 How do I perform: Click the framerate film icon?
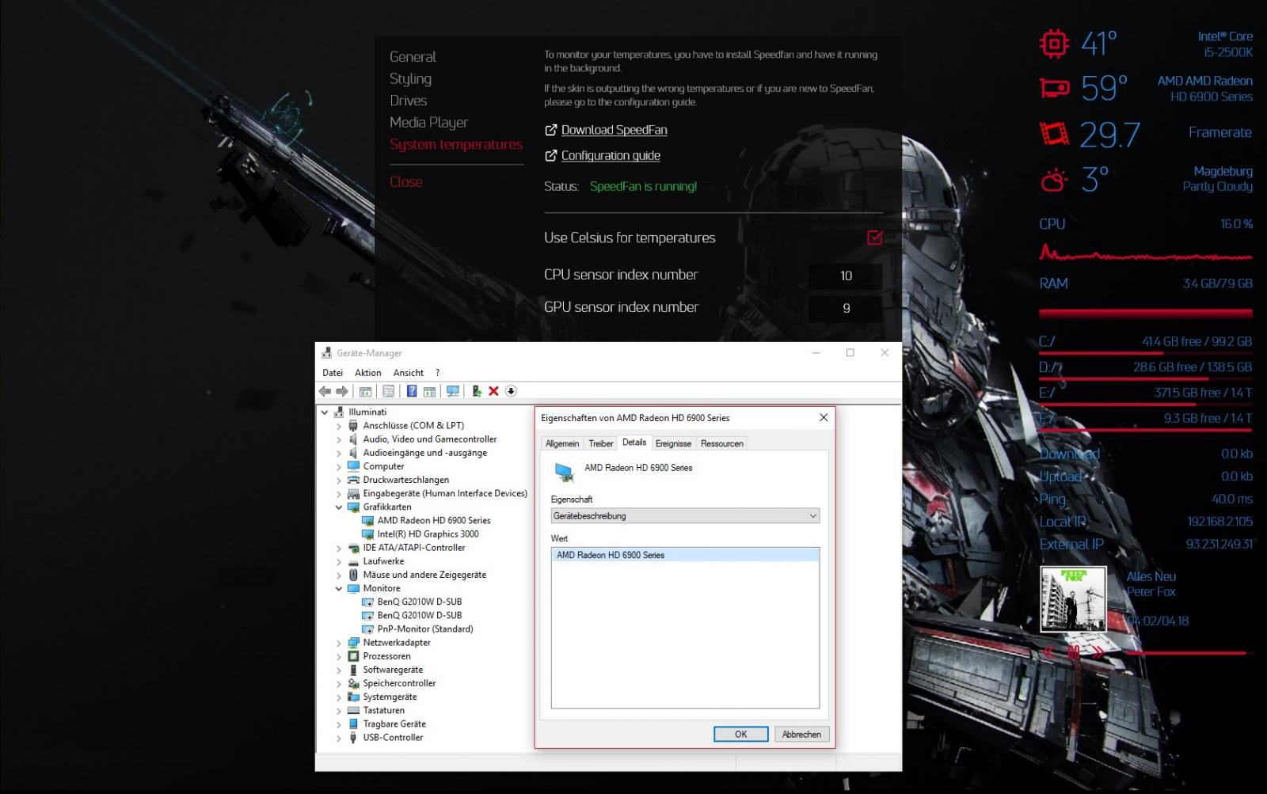[1054, 133]
